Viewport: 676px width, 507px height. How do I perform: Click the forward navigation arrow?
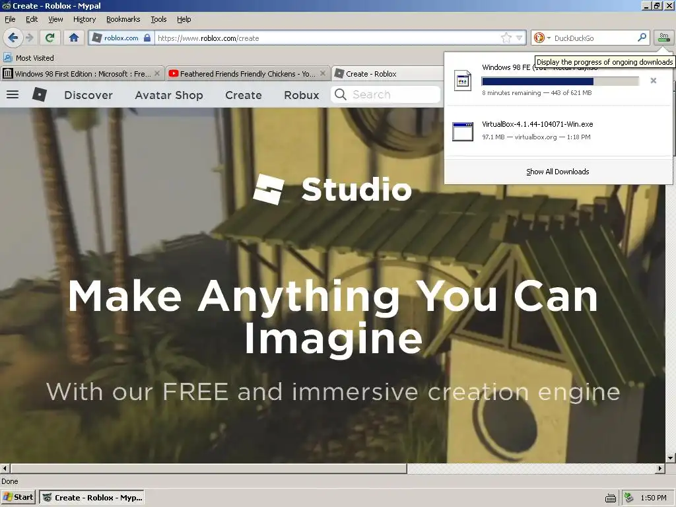coord(30,38)
